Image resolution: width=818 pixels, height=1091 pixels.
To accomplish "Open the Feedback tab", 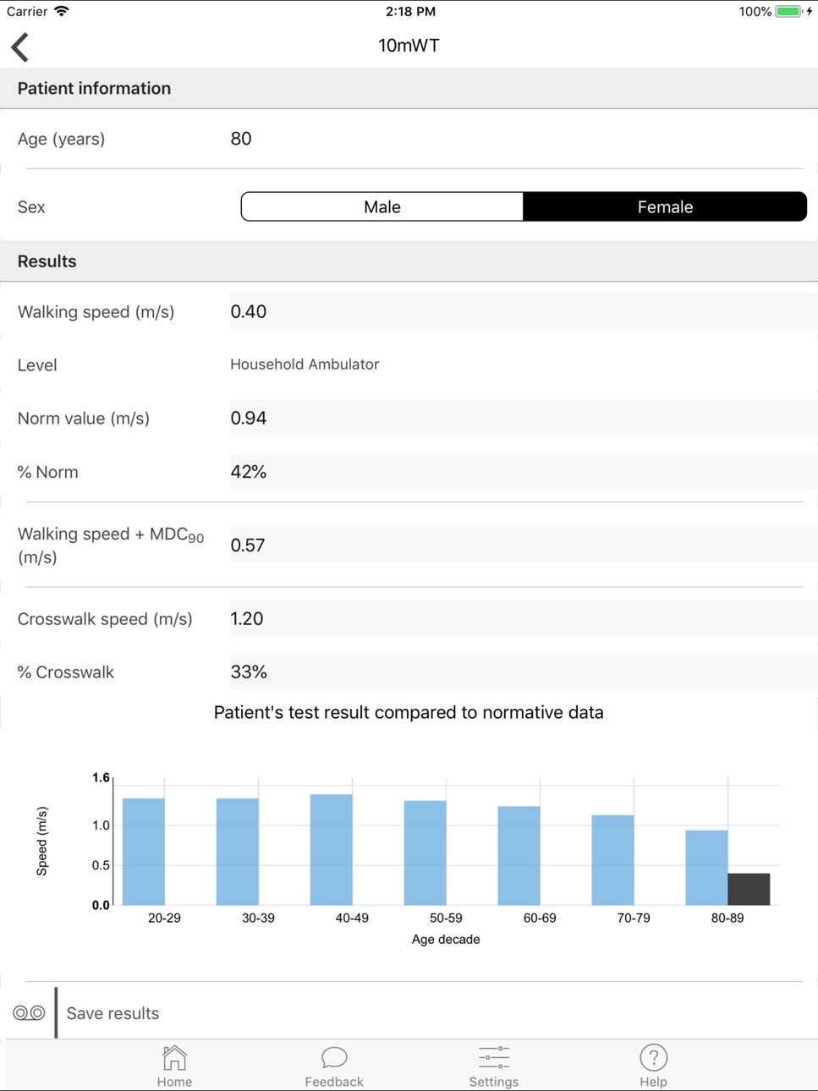I will coord(334,1066).
